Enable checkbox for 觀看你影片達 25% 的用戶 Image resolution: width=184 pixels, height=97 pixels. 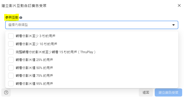(11, 60)
